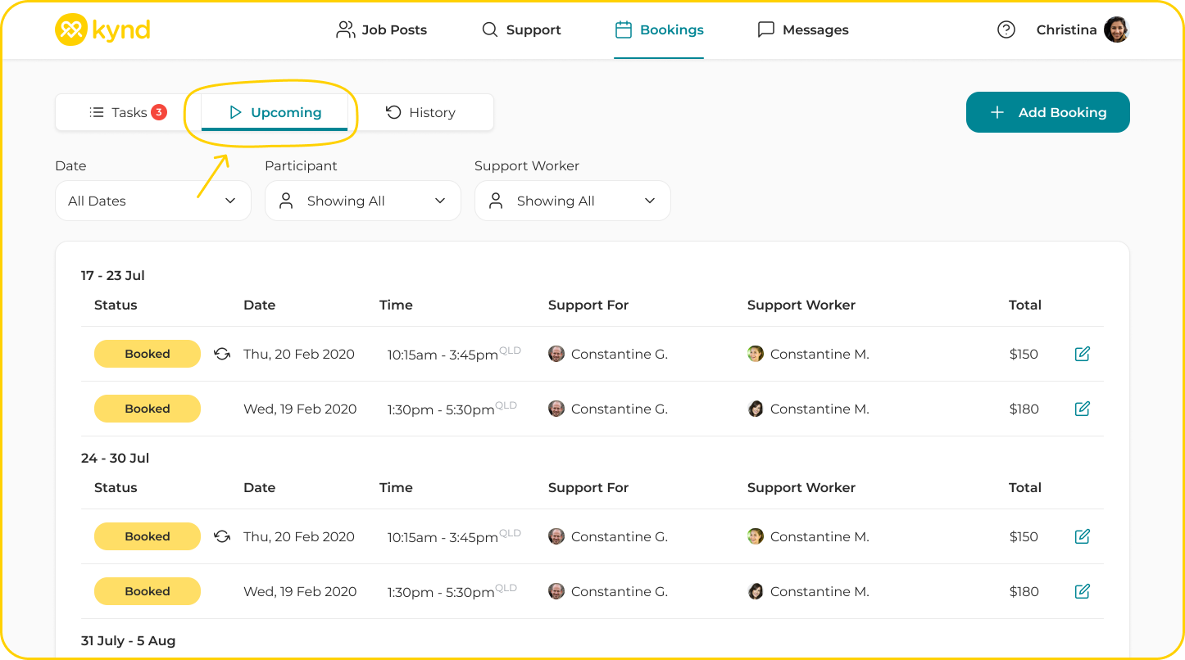1185x660 pixels.
Task: Open Job Posts in navigation
Action: [382, 29]
